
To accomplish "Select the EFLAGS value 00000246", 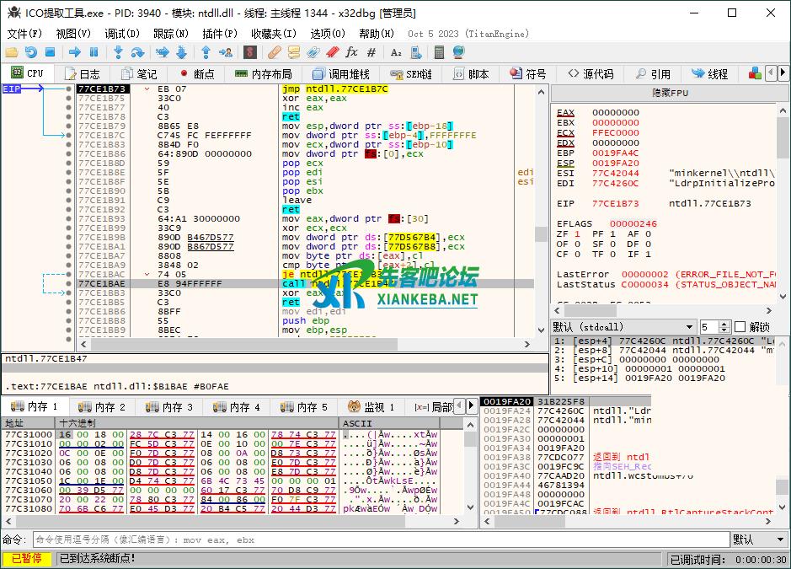I will [633, 223].
